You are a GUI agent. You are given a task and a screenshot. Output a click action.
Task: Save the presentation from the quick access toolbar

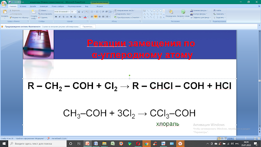(x=10, y=2)
